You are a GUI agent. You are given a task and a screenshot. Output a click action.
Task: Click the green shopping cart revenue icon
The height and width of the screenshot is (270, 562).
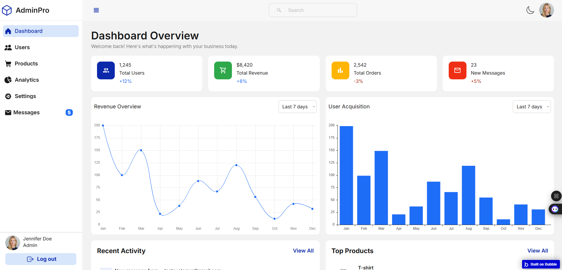(223, 70)
